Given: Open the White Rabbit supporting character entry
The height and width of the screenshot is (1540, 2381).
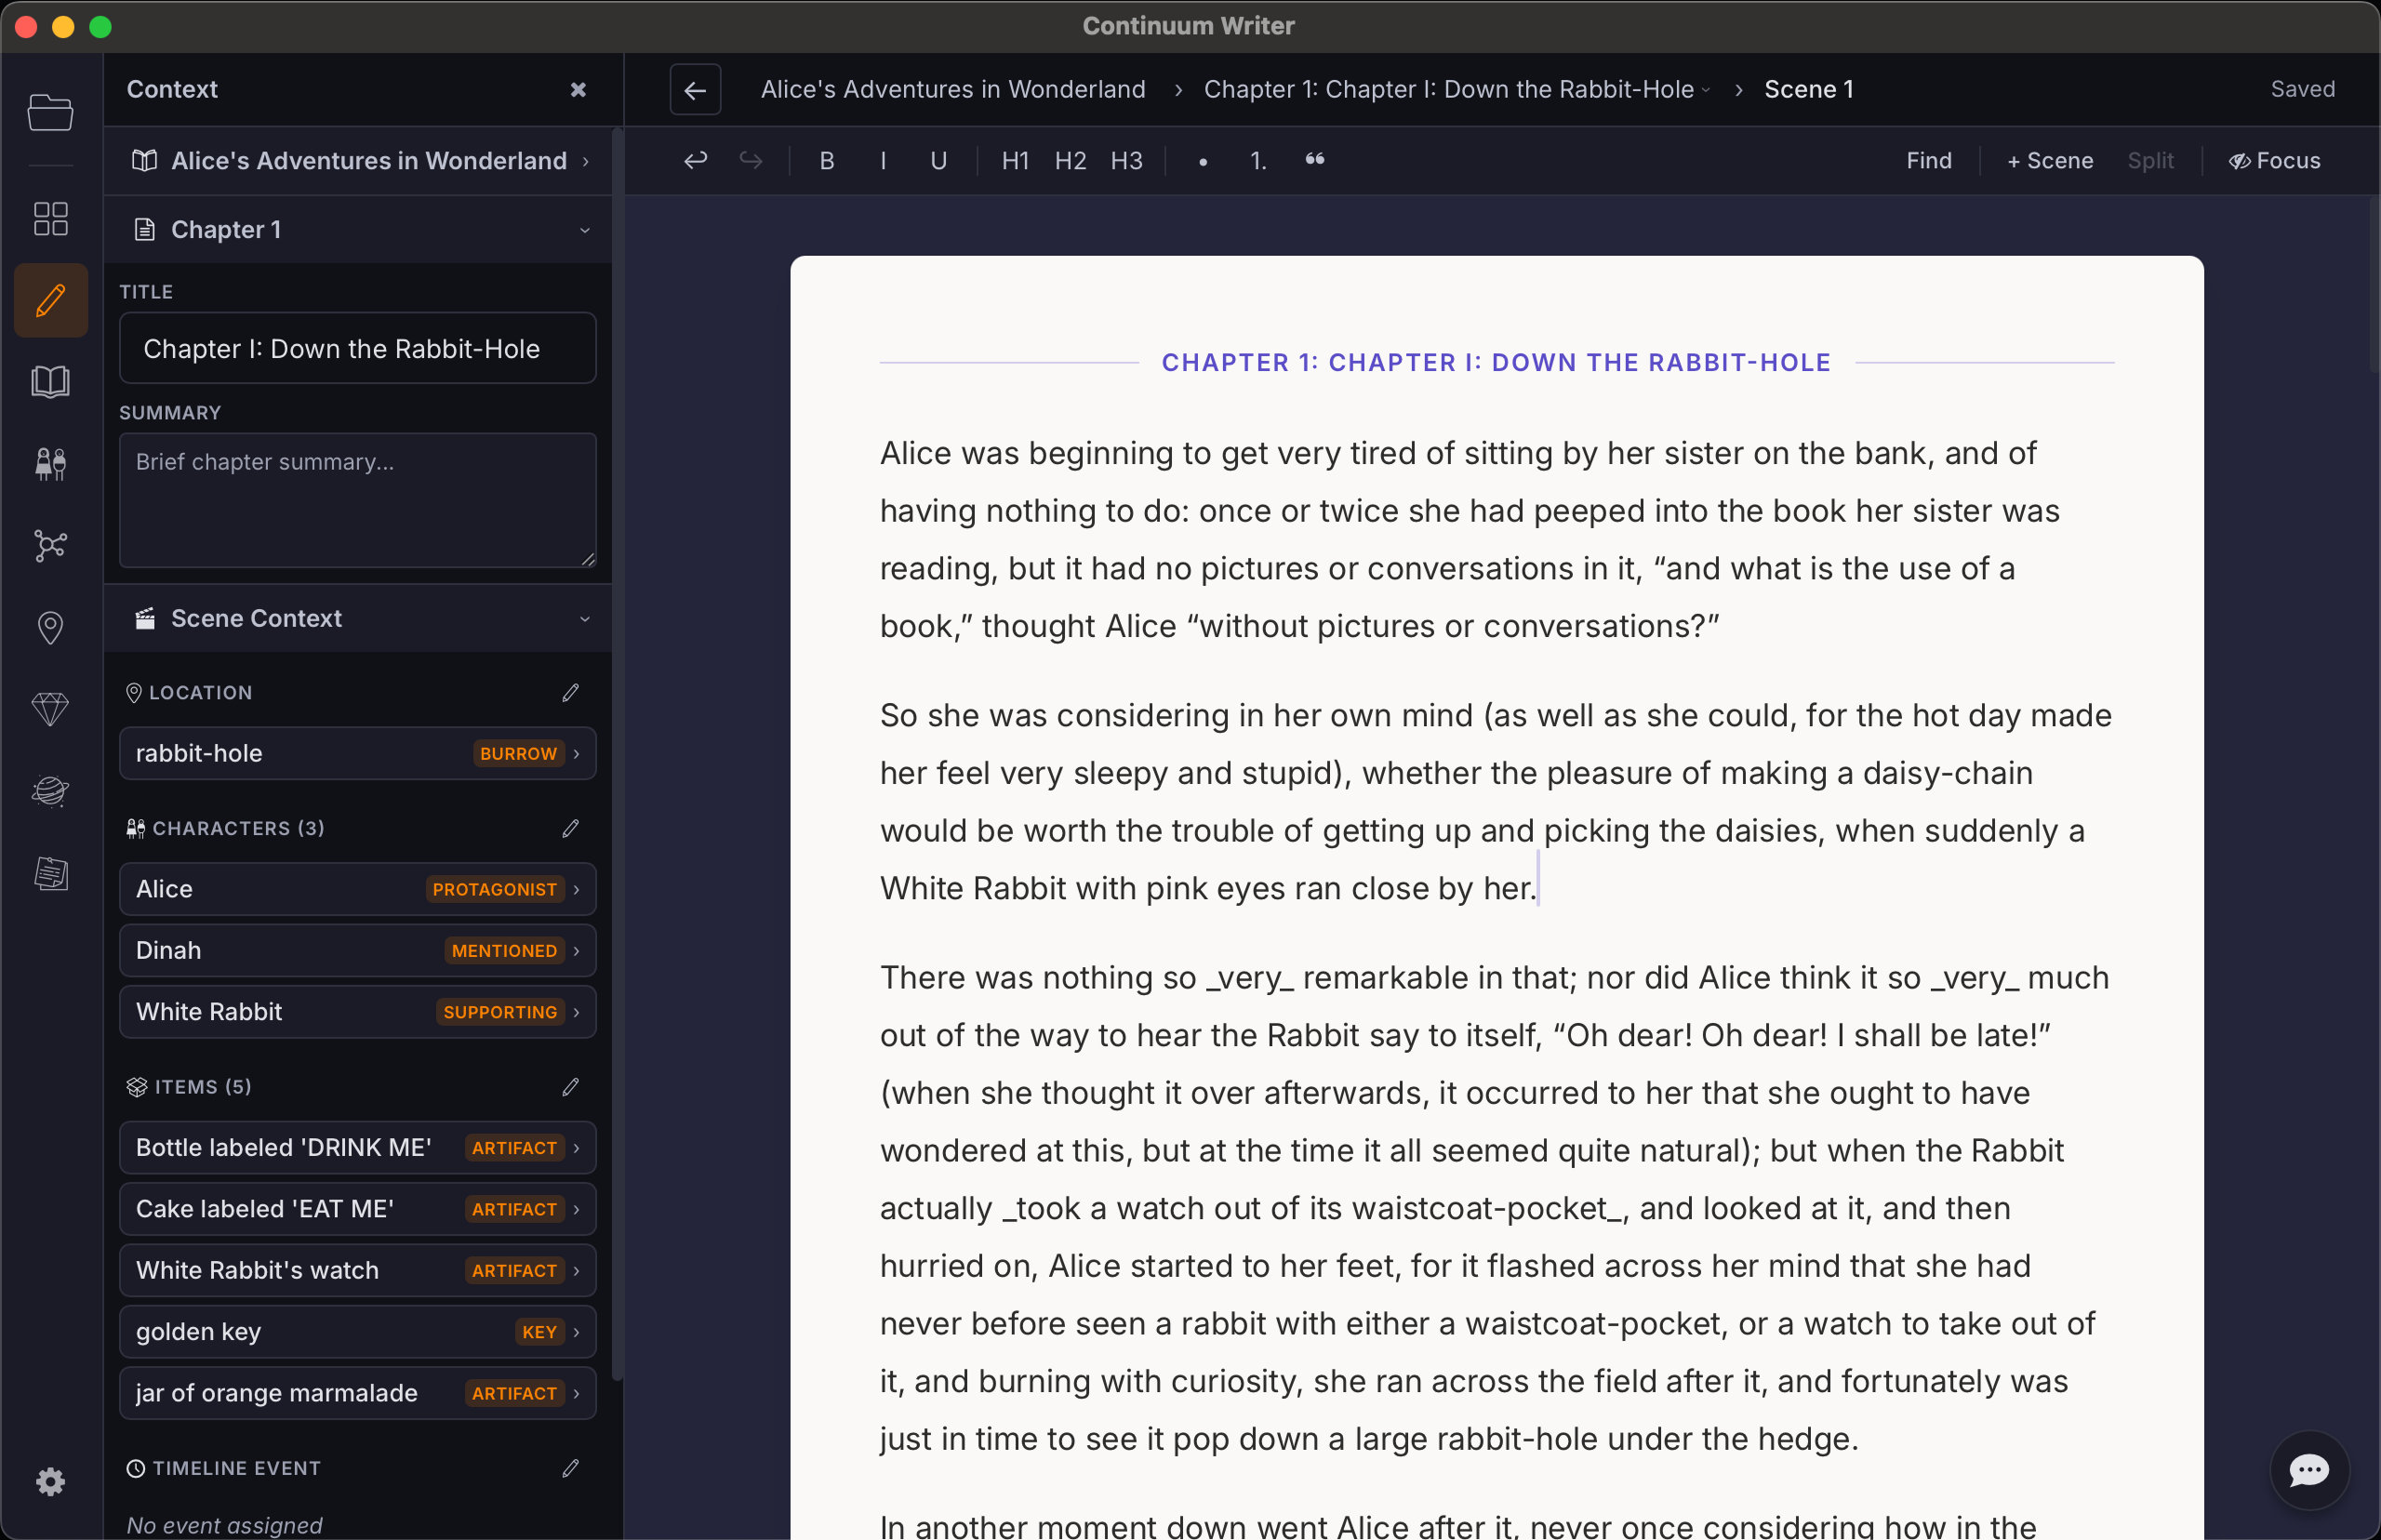Looking at the screenshot, I should point(358,1011).
